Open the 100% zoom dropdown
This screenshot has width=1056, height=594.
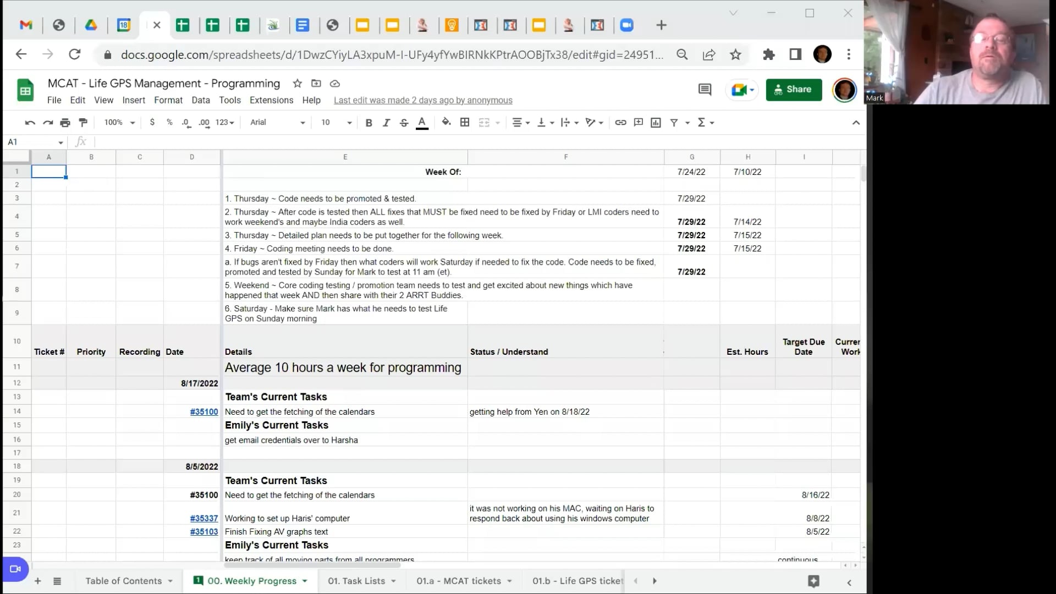point(119,122)
